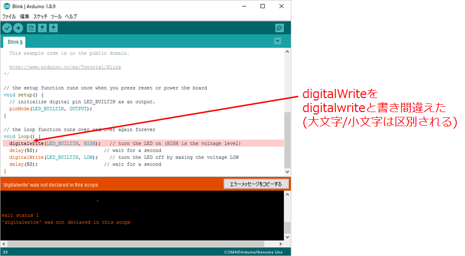Upload the sketch with the arrow icon
465x256 pixels.
(x=18, y=28)
